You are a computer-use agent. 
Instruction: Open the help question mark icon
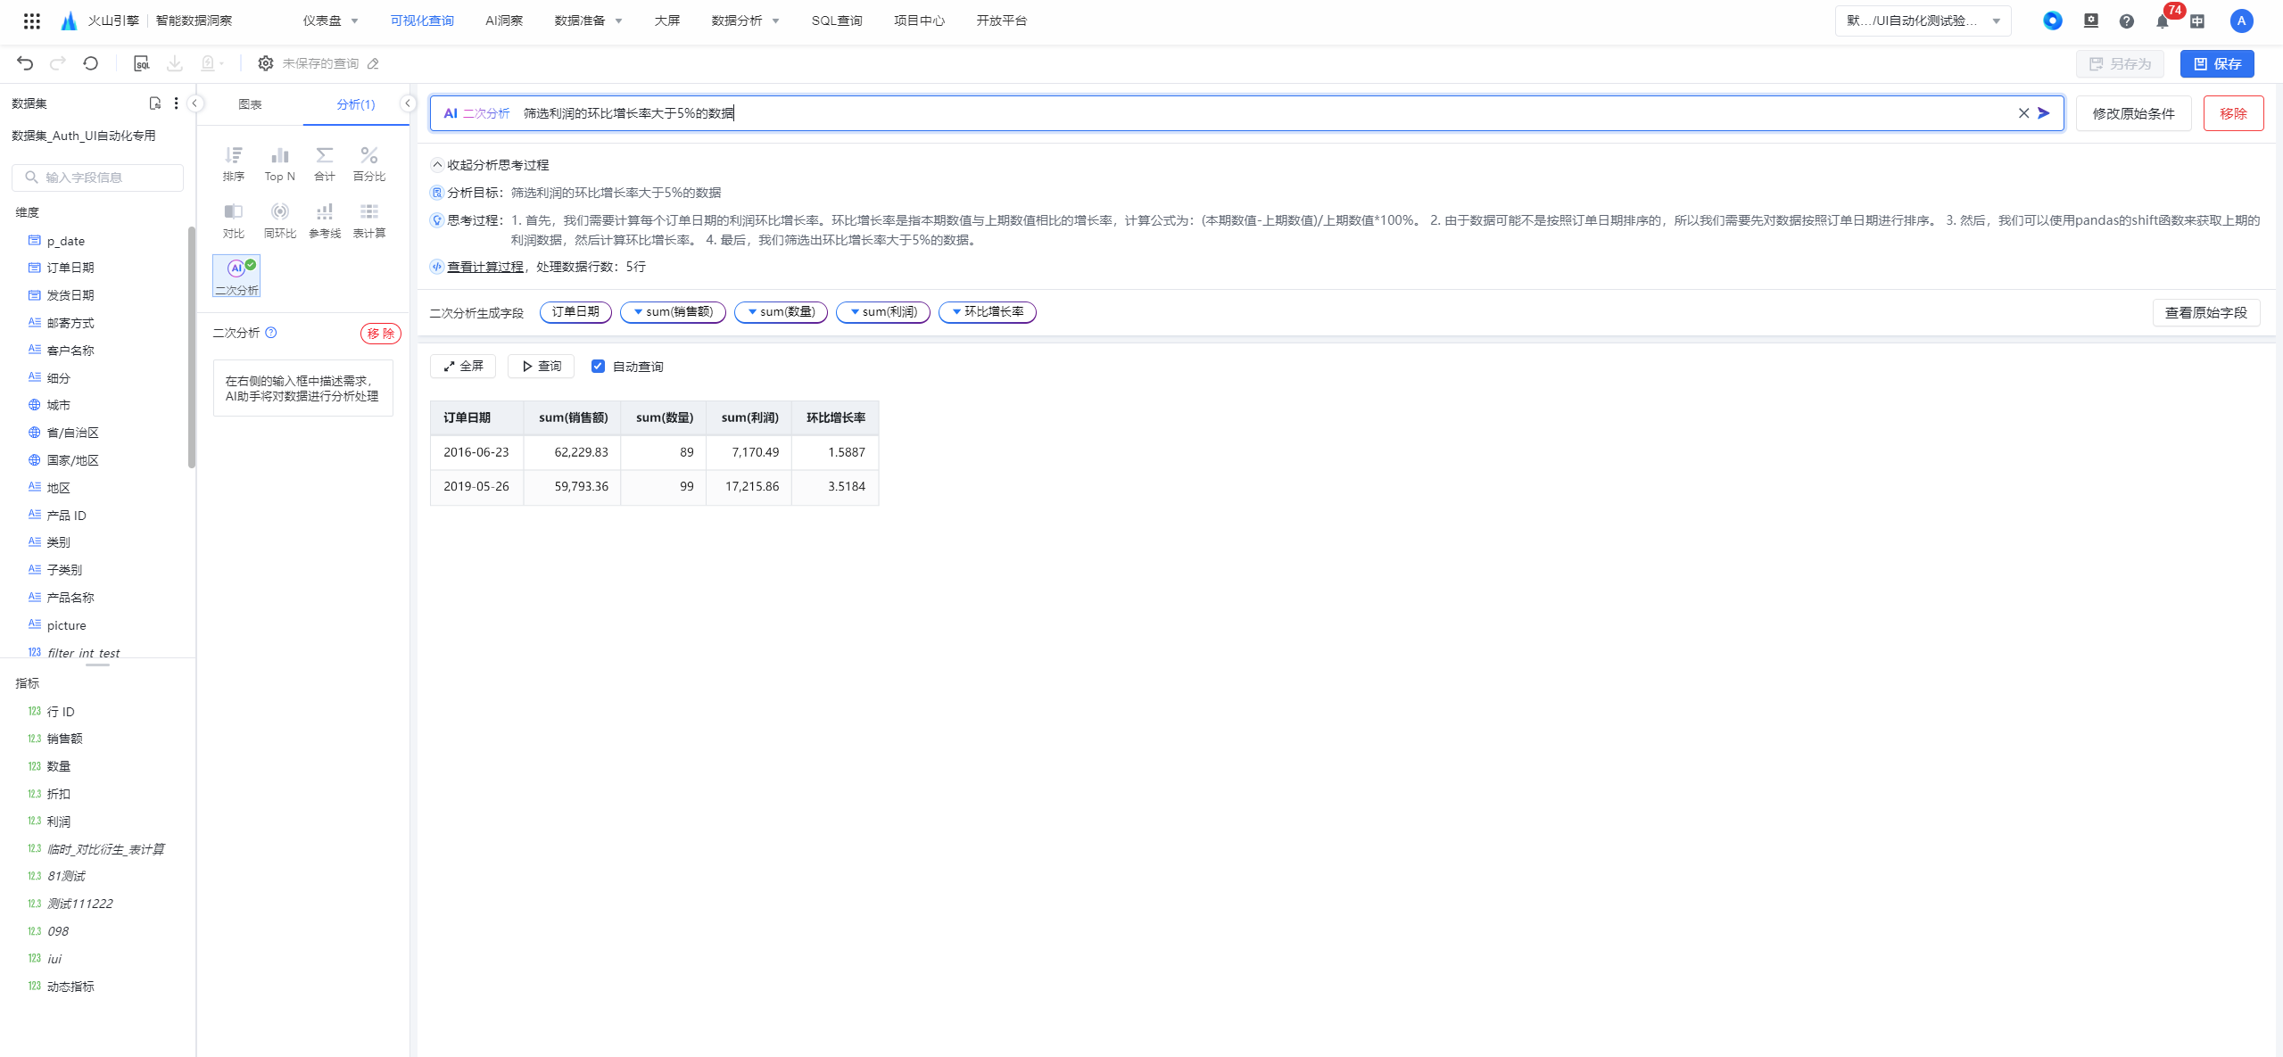click(x=2127, y=21)
